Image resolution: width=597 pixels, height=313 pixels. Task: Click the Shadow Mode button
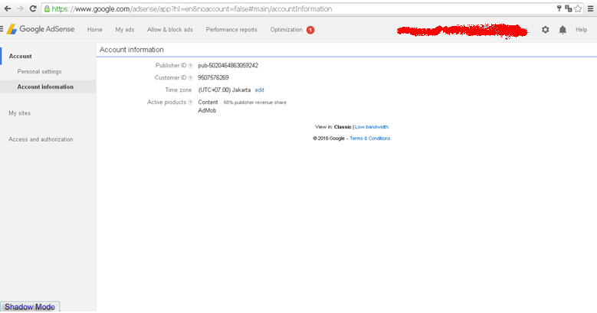click(x=30, y=307)
